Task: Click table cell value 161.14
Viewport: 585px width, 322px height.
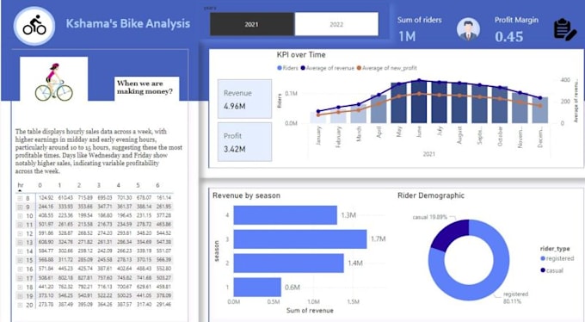Action: (163, 198)
